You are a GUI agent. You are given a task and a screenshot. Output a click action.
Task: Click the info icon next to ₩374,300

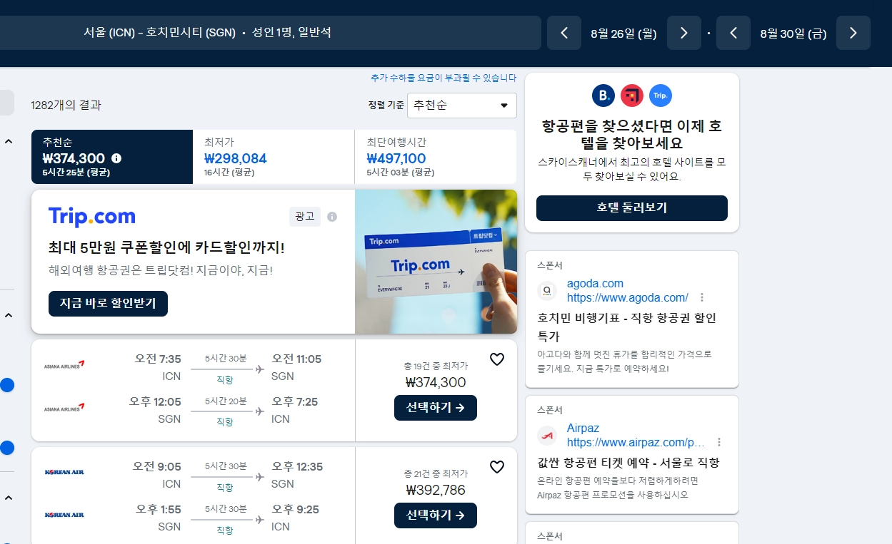(116, 158)
